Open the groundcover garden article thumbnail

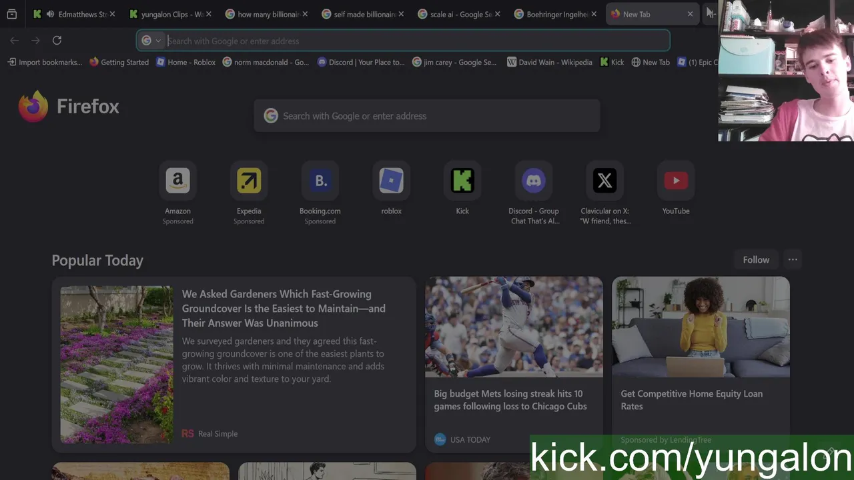tap(117, 365)
